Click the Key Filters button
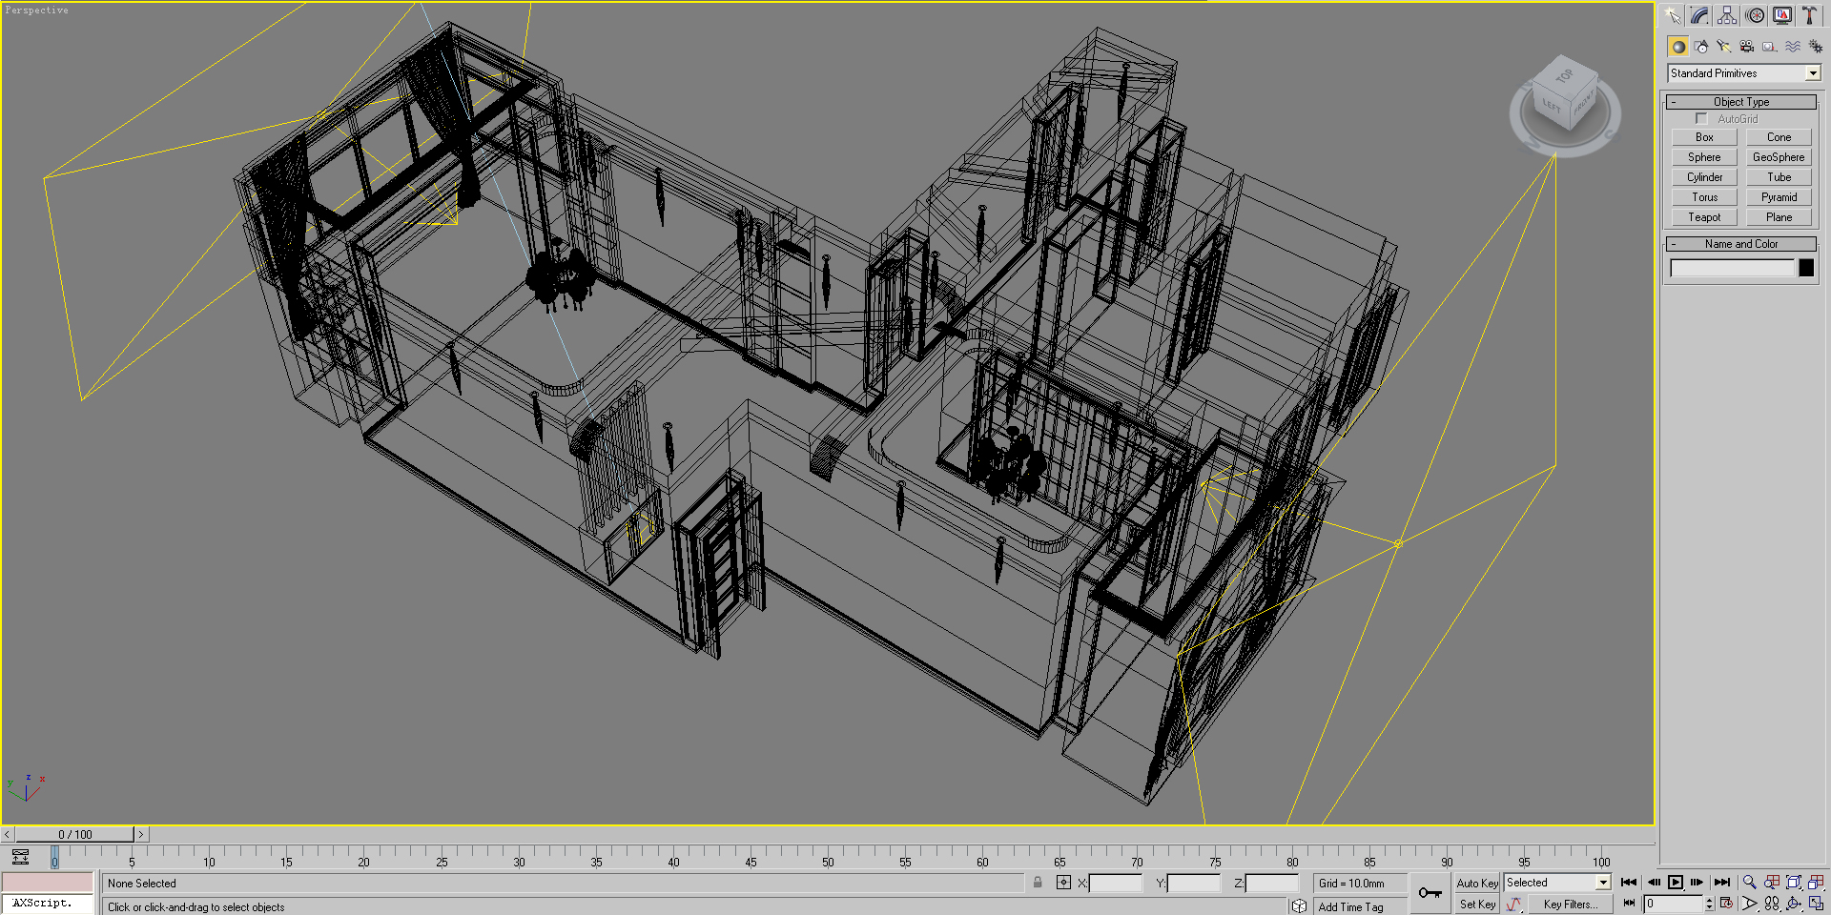 tap(1570, 905)
